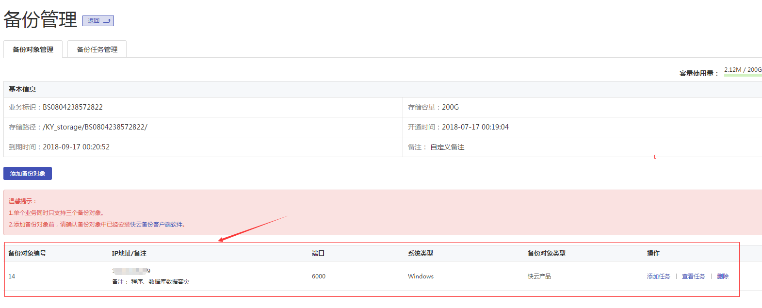Screen dimensions: 762x308
Task: Open the 快云备份客户端软件 link in tips
Action: pos(157,225)
